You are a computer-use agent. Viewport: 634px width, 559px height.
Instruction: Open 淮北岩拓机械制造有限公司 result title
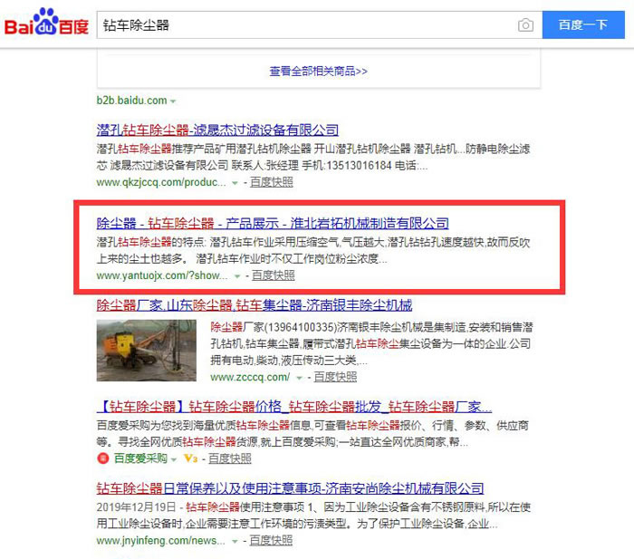click(273, 223)
